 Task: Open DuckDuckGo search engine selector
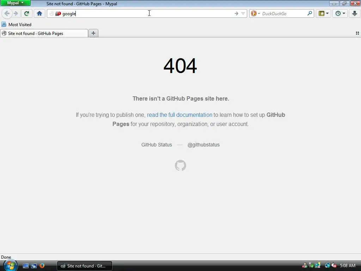255,14
